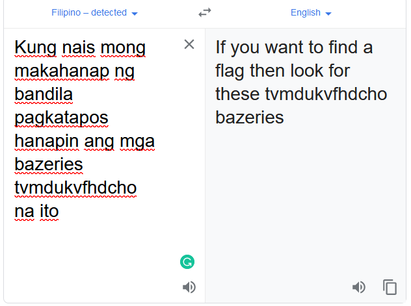Click the word 'pagkatapos' in source
The height and width of the screenshot is (306, 411).
(x=61, y=118)
